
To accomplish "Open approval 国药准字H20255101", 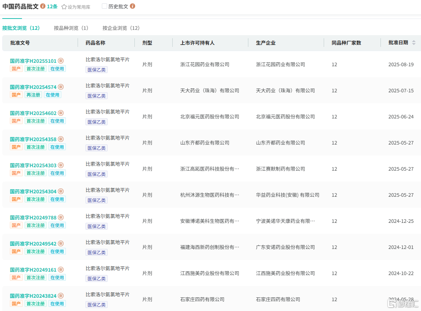I will (33, 61).
